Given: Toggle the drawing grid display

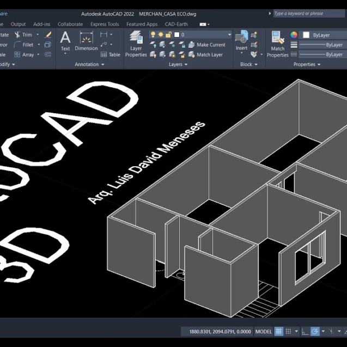Looking at the screenshot, I should pyautogui.click(x=279, y=331).
